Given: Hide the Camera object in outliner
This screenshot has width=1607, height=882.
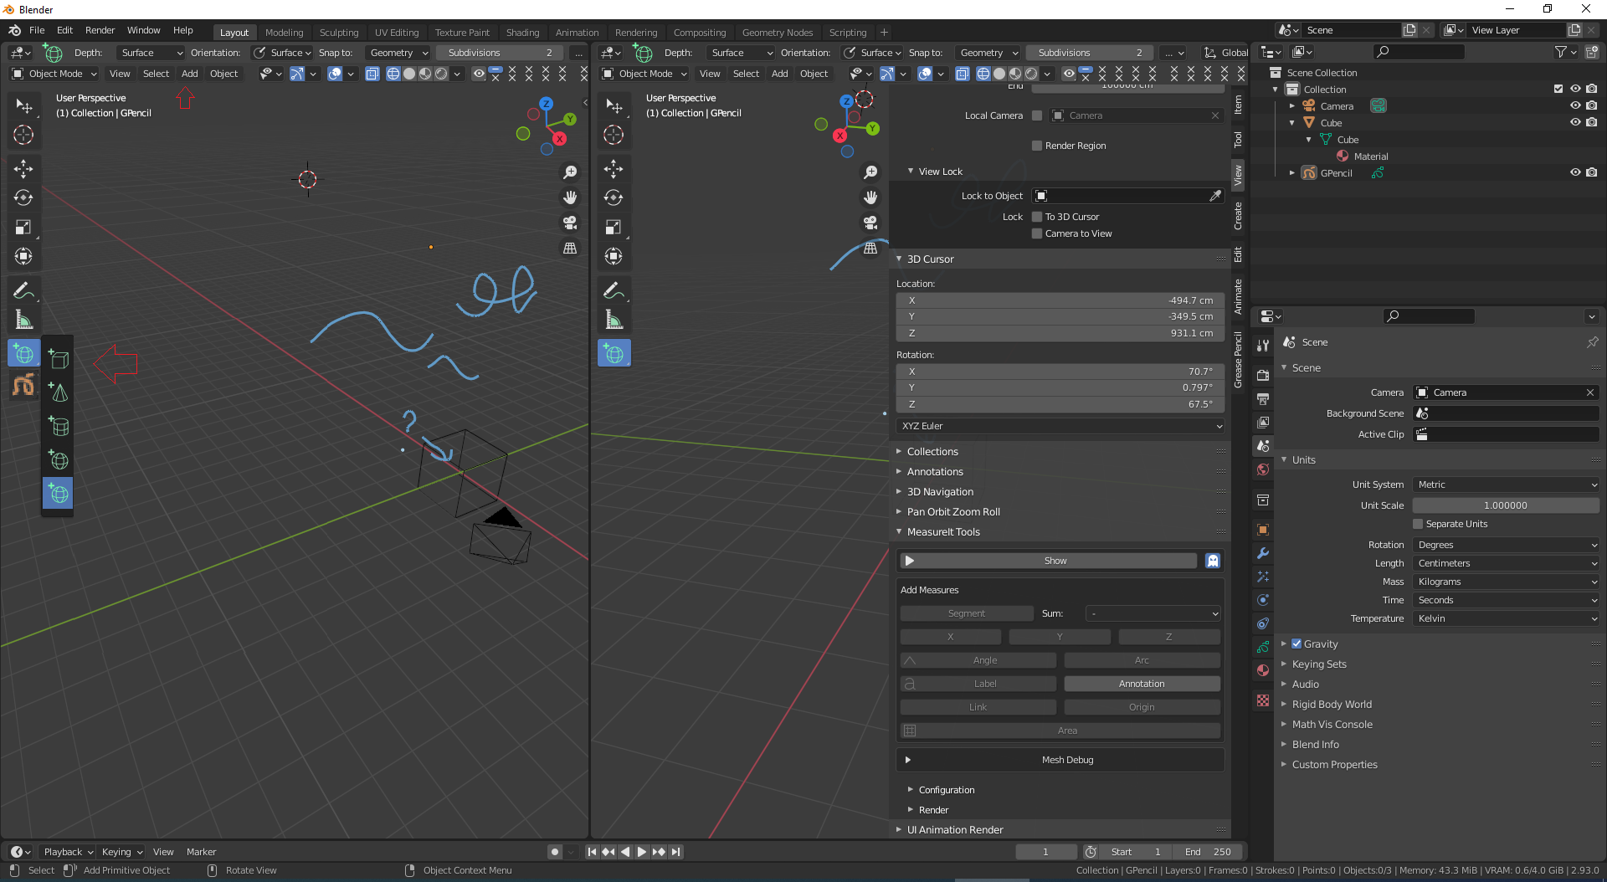Looking at the screenshot, I should 1575,105.
